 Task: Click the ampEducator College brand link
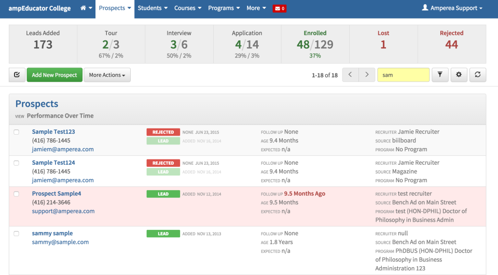coord(40,8)
